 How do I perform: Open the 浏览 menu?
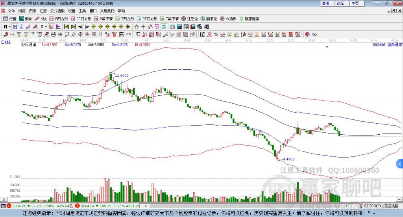pyautogui.click(x=22, y=11)
